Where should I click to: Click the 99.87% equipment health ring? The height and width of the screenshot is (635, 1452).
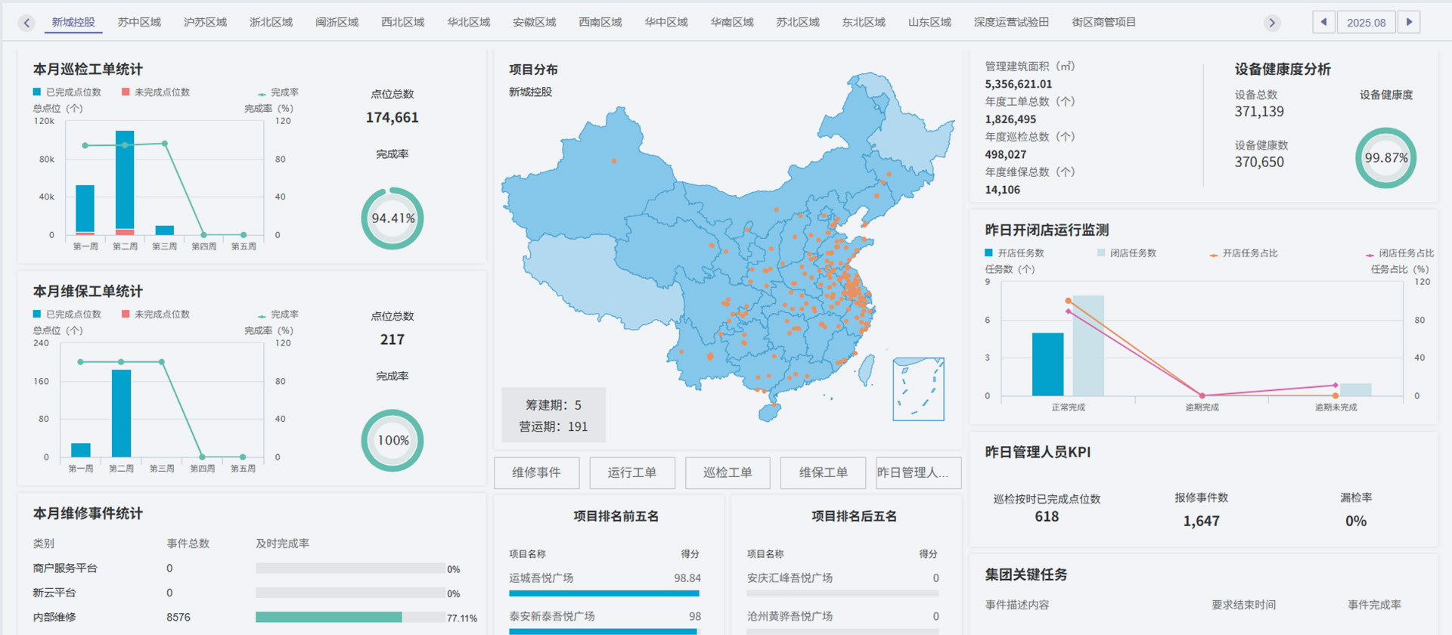(x=1385, y=158)
